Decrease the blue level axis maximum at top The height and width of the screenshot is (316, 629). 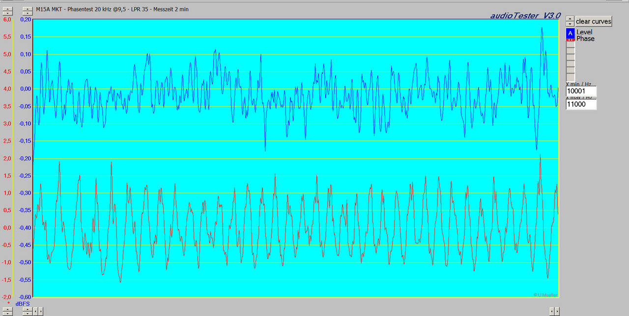click(28, 13)
